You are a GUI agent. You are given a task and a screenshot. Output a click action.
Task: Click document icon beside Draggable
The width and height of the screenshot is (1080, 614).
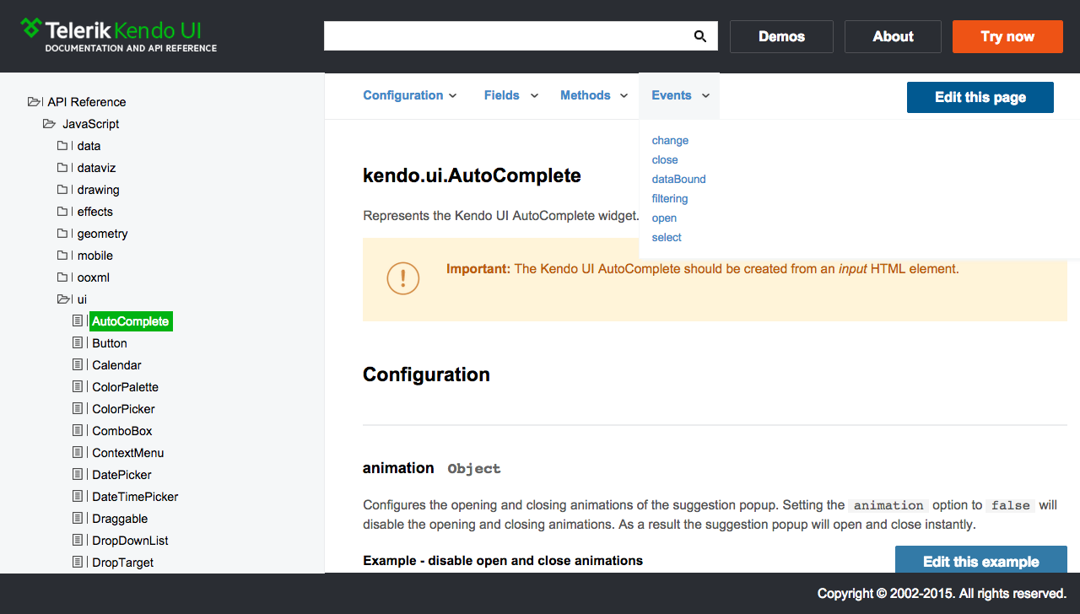[78, 519]
